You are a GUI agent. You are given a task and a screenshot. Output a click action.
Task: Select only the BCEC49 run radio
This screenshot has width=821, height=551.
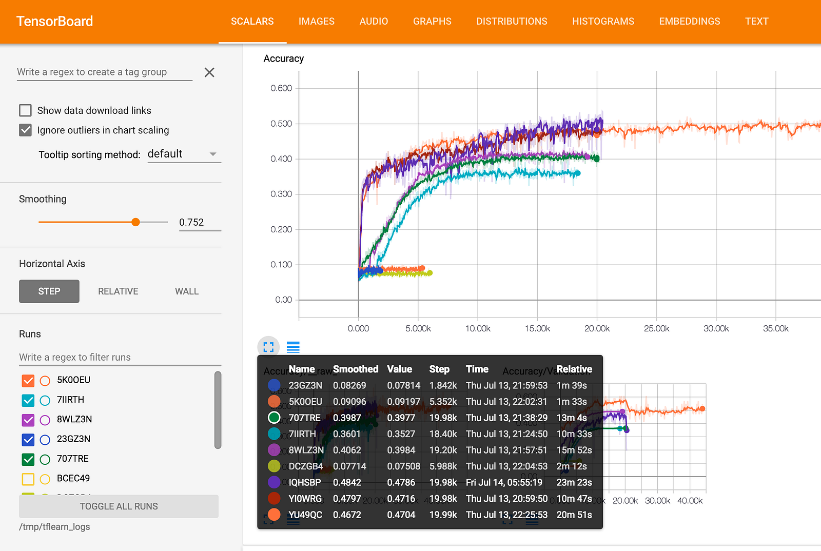45,479
